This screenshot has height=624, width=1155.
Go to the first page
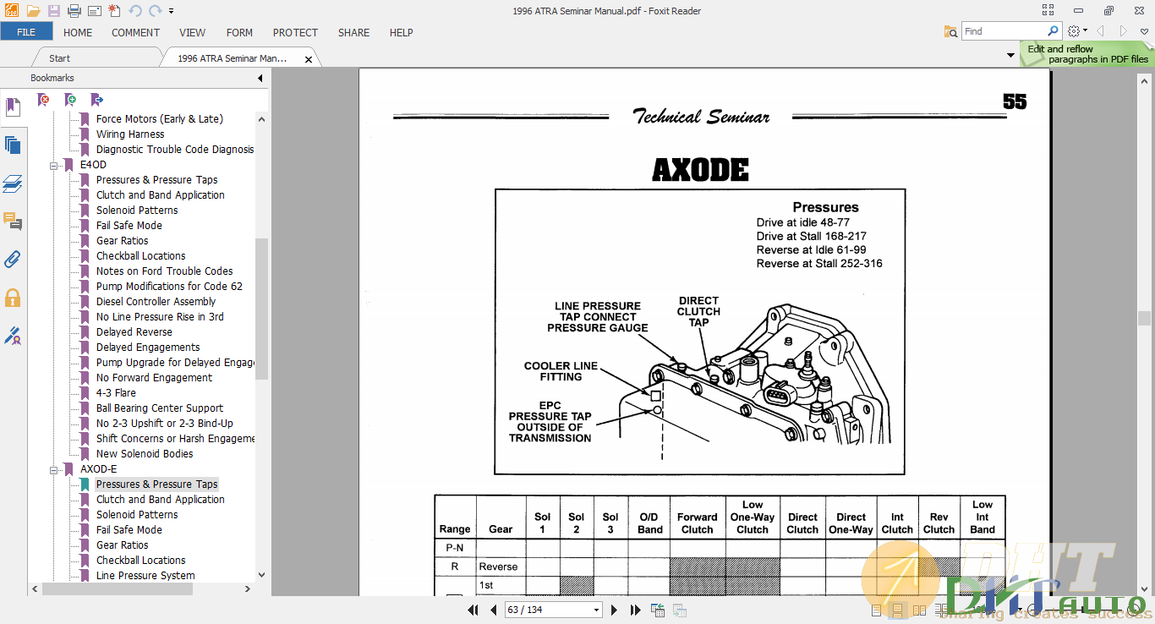click(x=473, y=610)
